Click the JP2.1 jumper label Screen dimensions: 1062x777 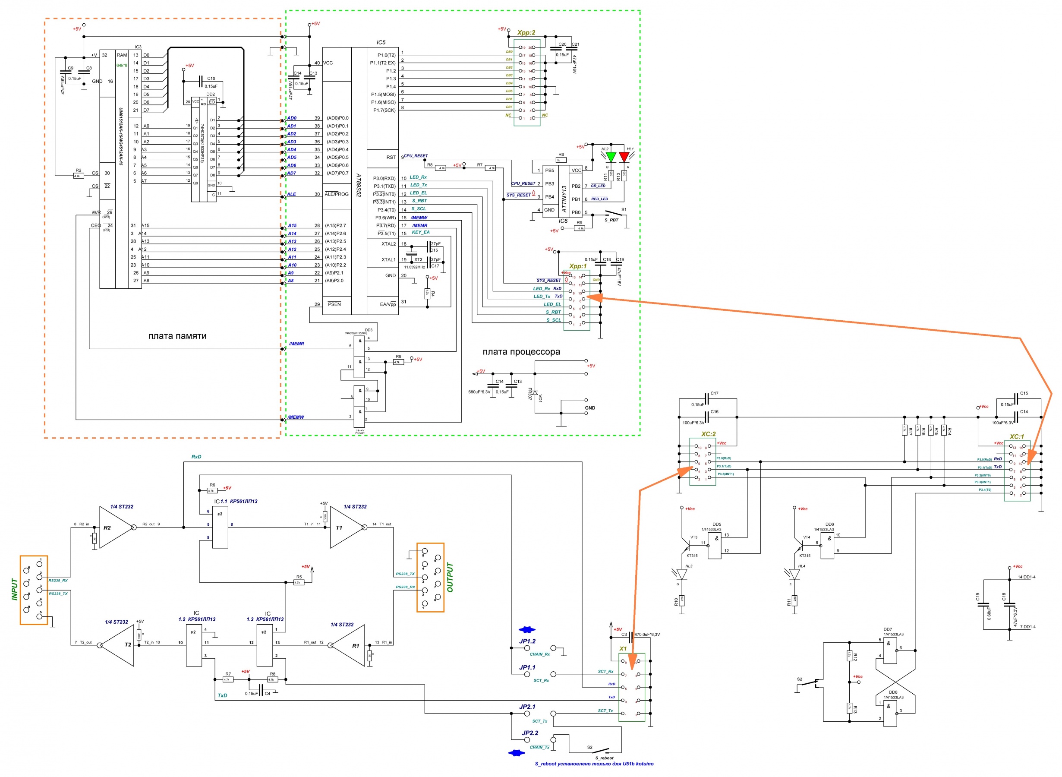(x=527, y=707)
